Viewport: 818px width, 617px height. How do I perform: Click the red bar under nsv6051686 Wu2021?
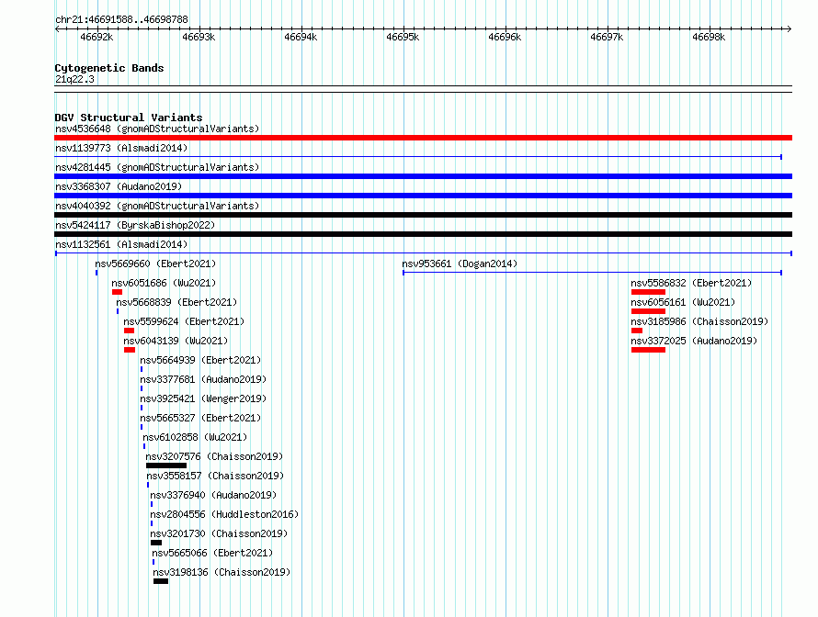(117, 292)
